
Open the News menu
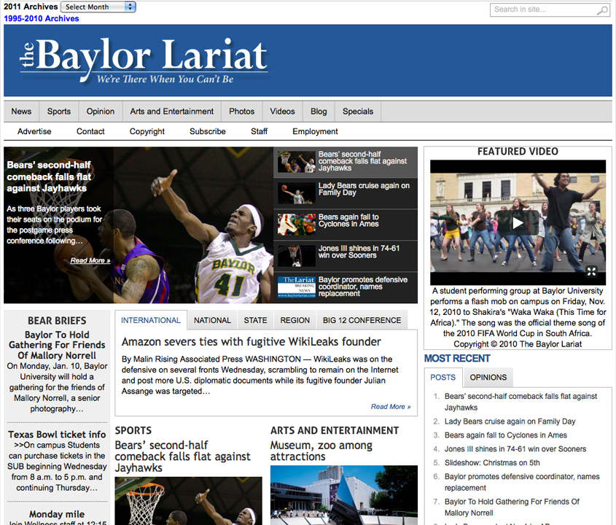(x=21, y=112)
